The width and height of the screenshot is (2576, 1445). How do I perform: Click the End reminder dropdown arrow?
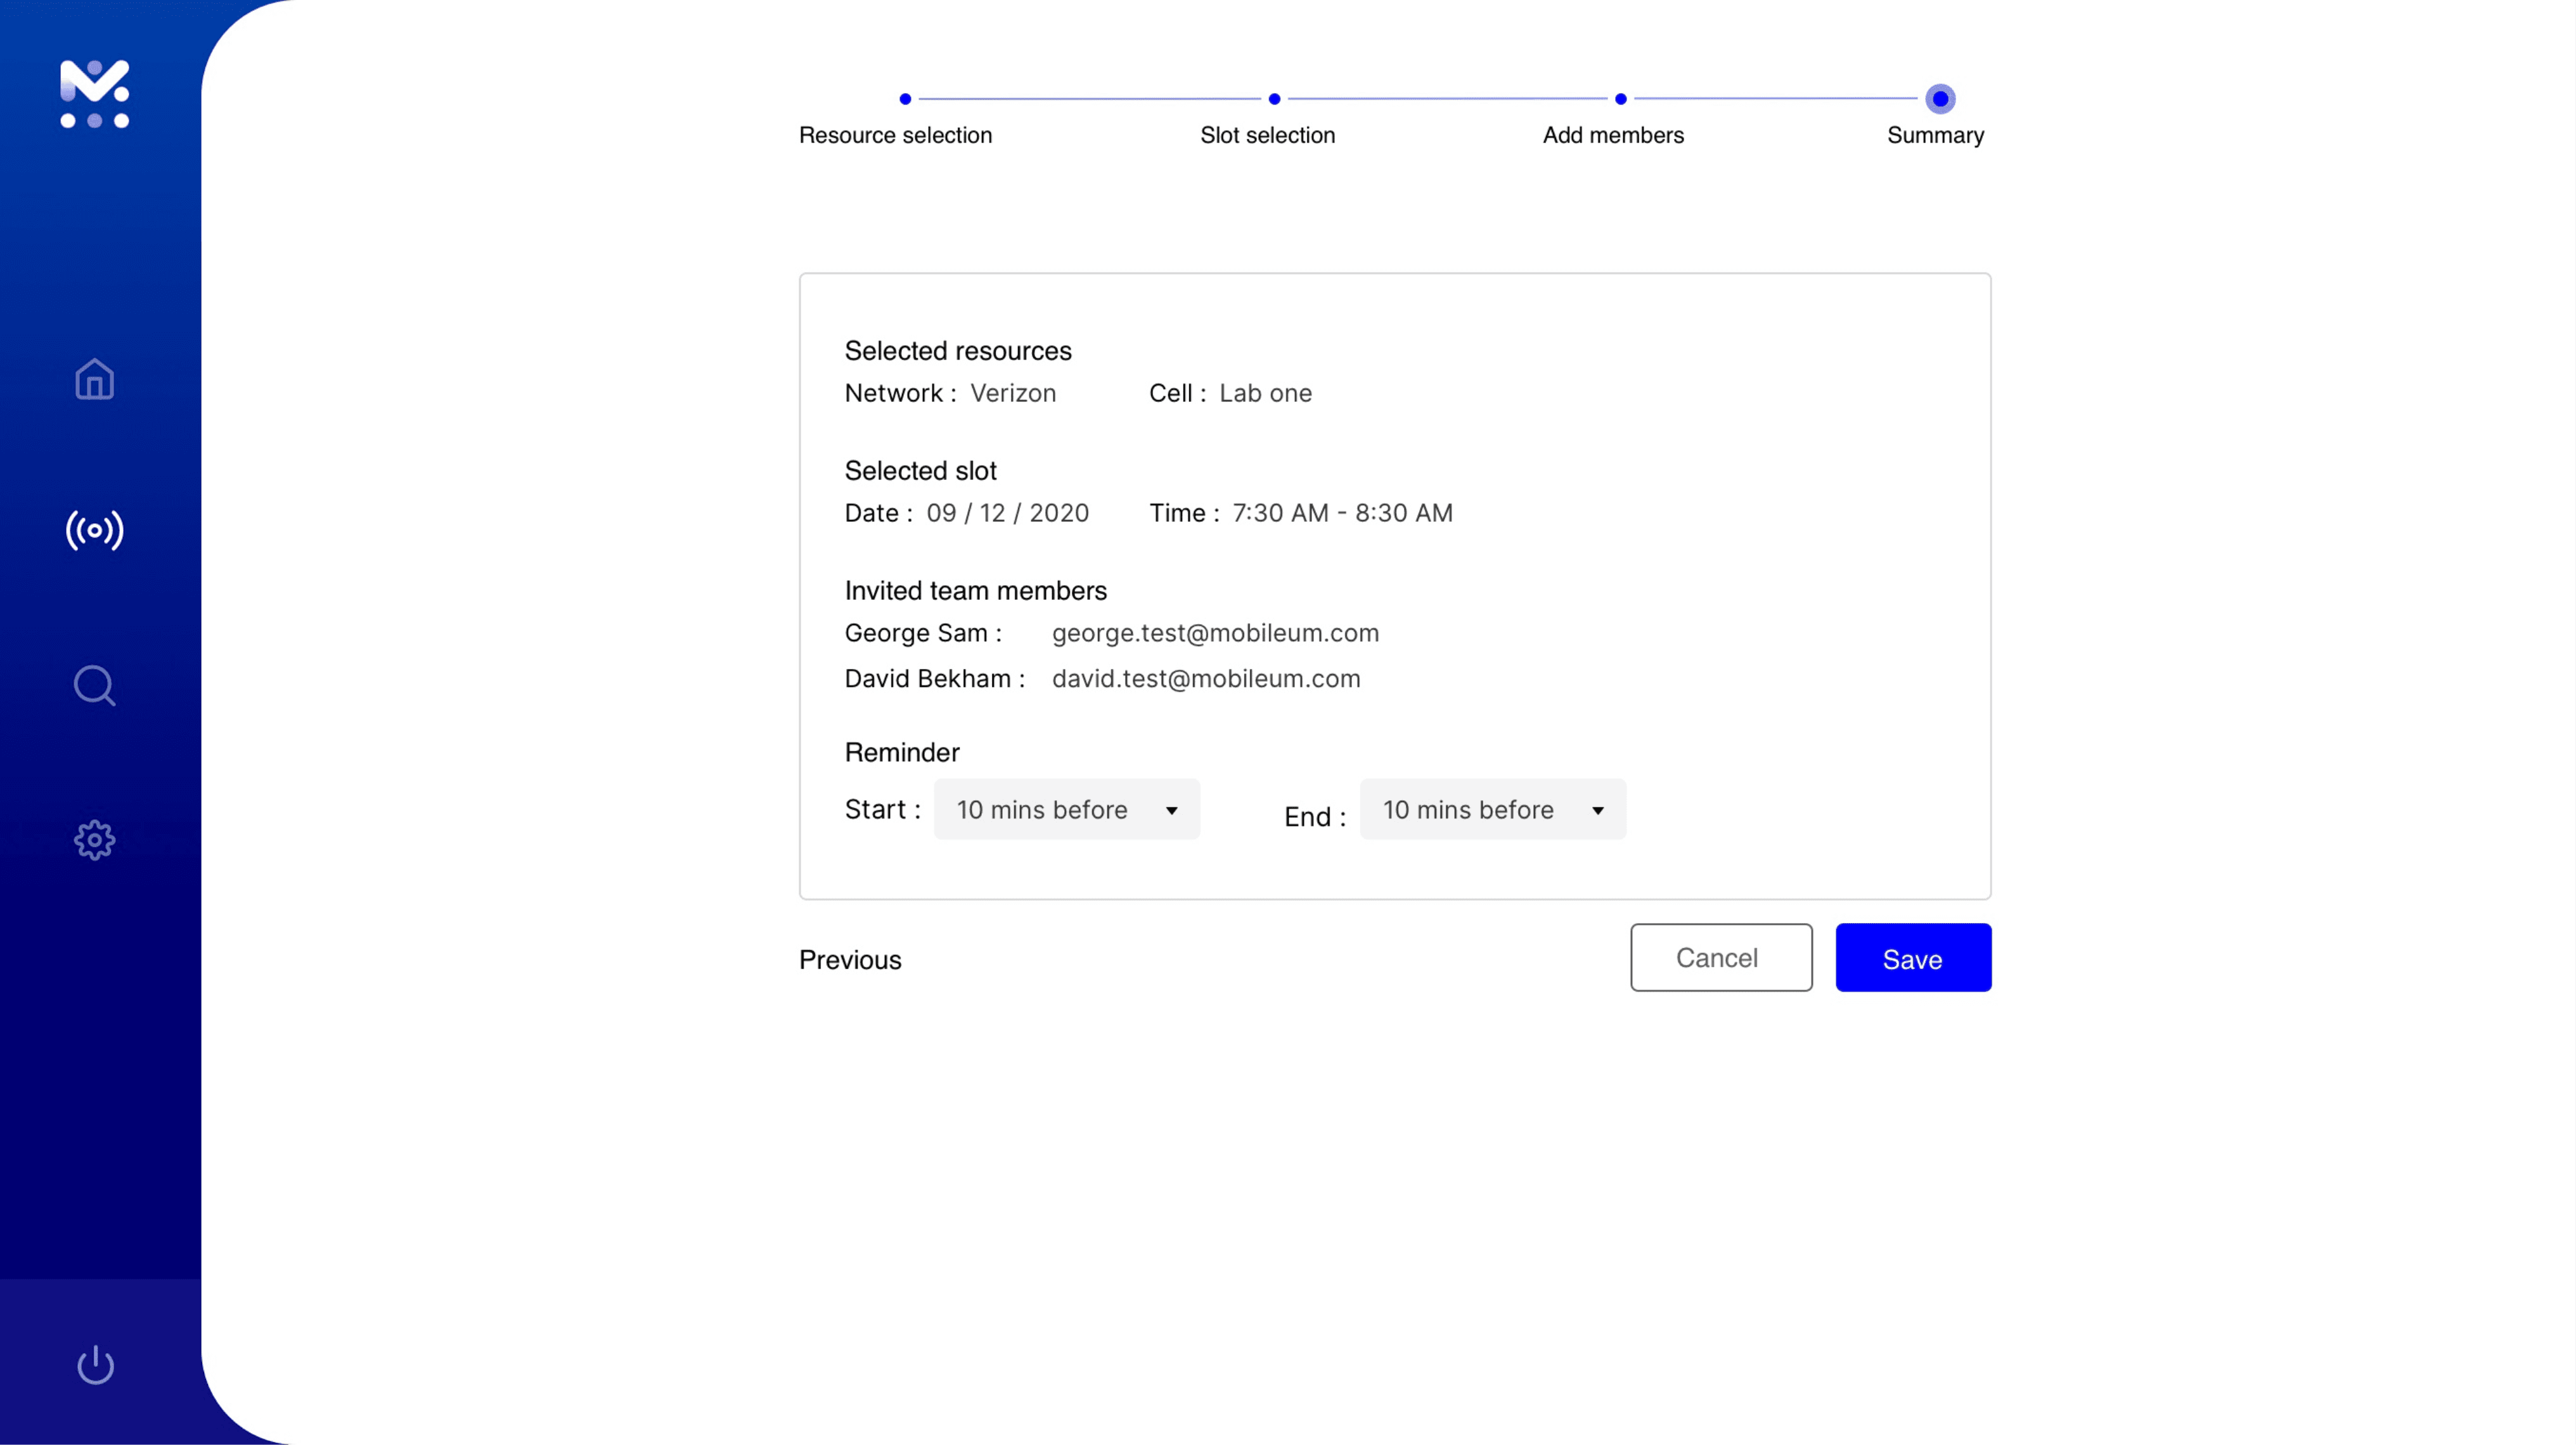1597,810
